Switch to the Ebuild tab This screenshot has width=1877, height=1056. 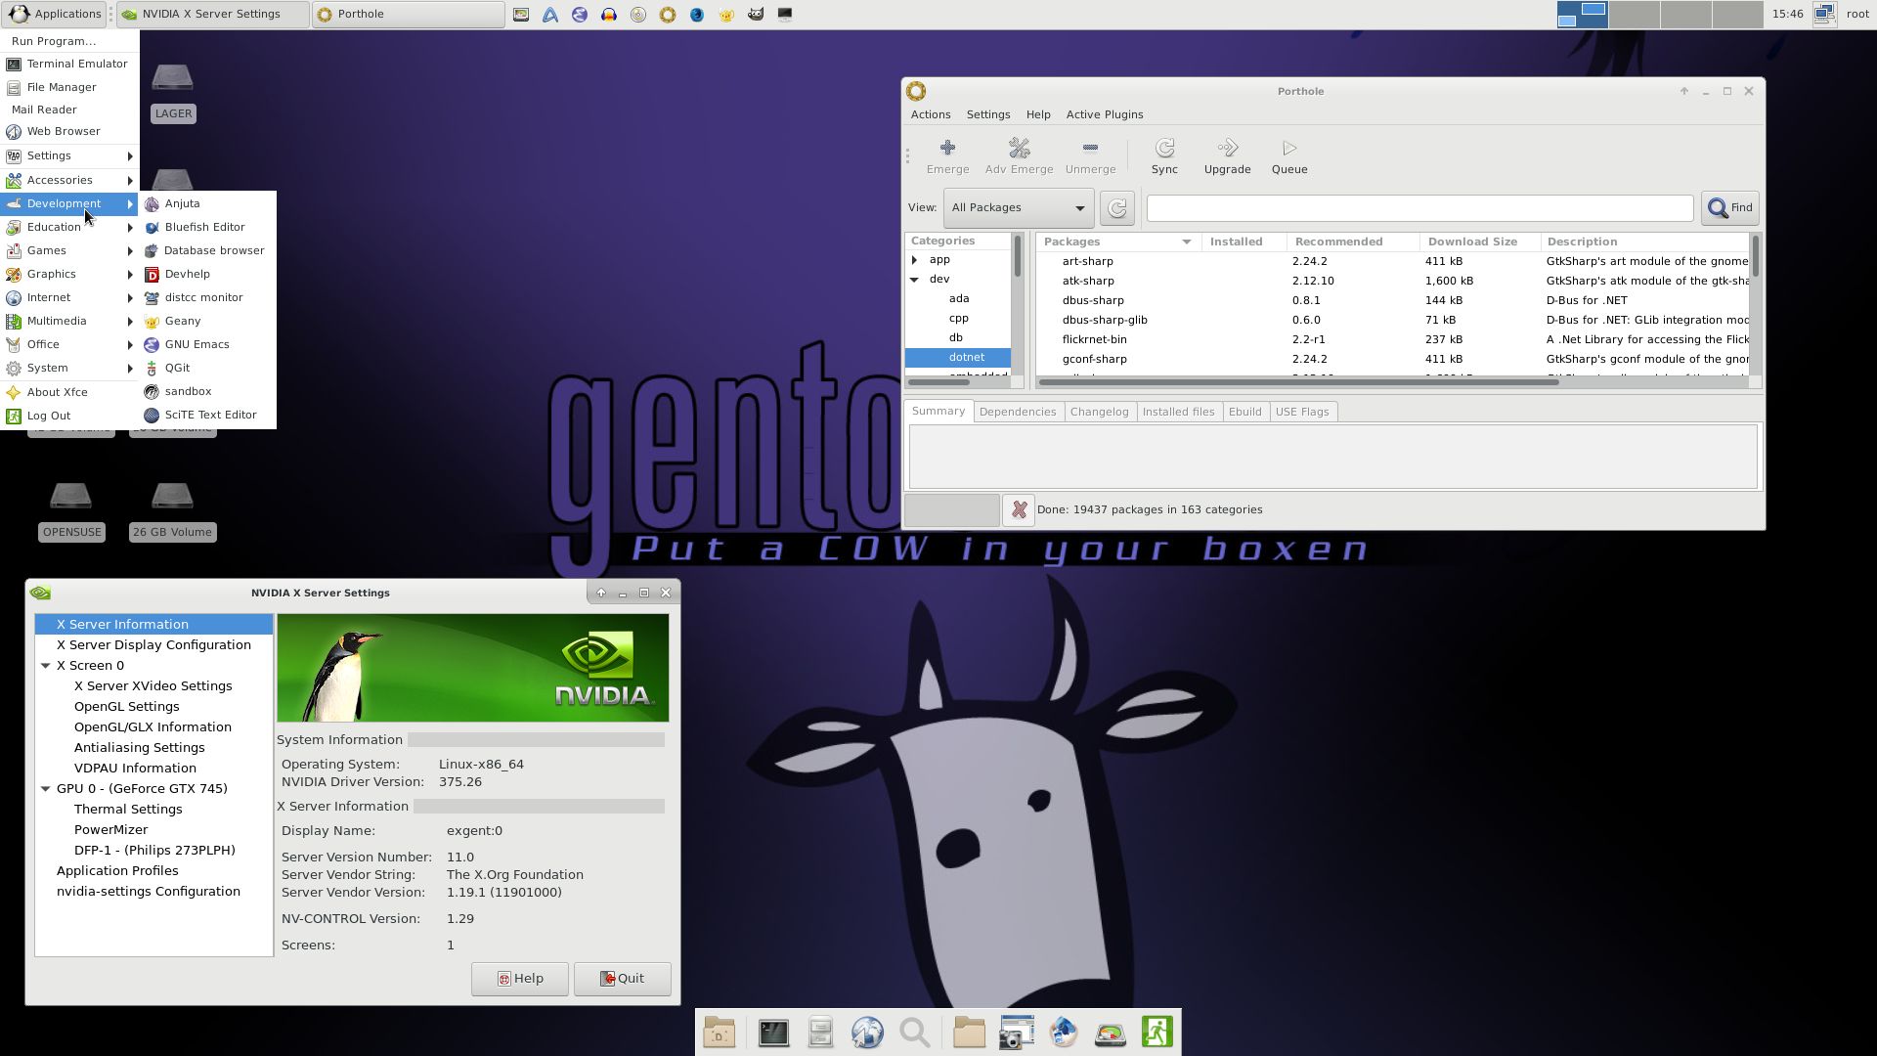(1244, 412)
